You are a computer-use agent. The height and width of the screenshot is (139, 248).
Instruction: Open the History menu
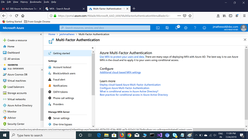coord(24,2)
